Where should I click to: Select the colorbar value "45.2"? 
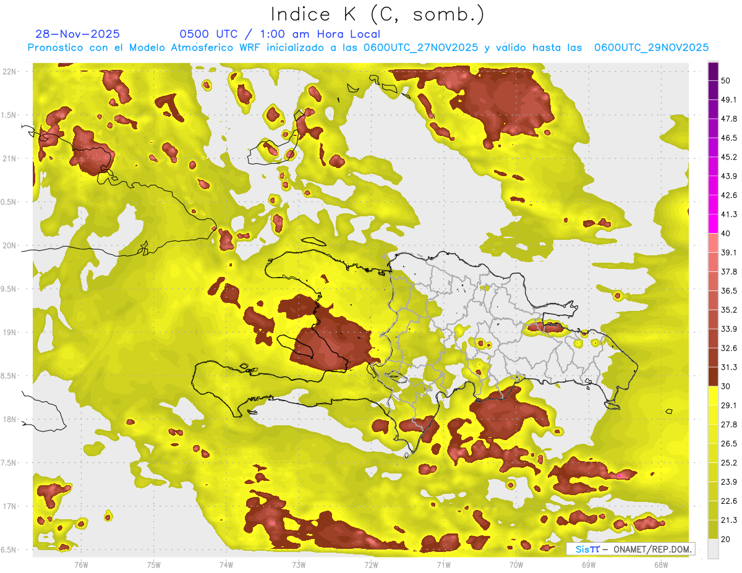tap(729, 157)
